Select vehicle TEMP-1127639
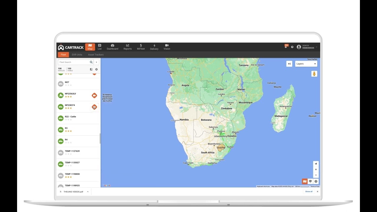The width and height of the screenshot is (377, 212). 79,153
